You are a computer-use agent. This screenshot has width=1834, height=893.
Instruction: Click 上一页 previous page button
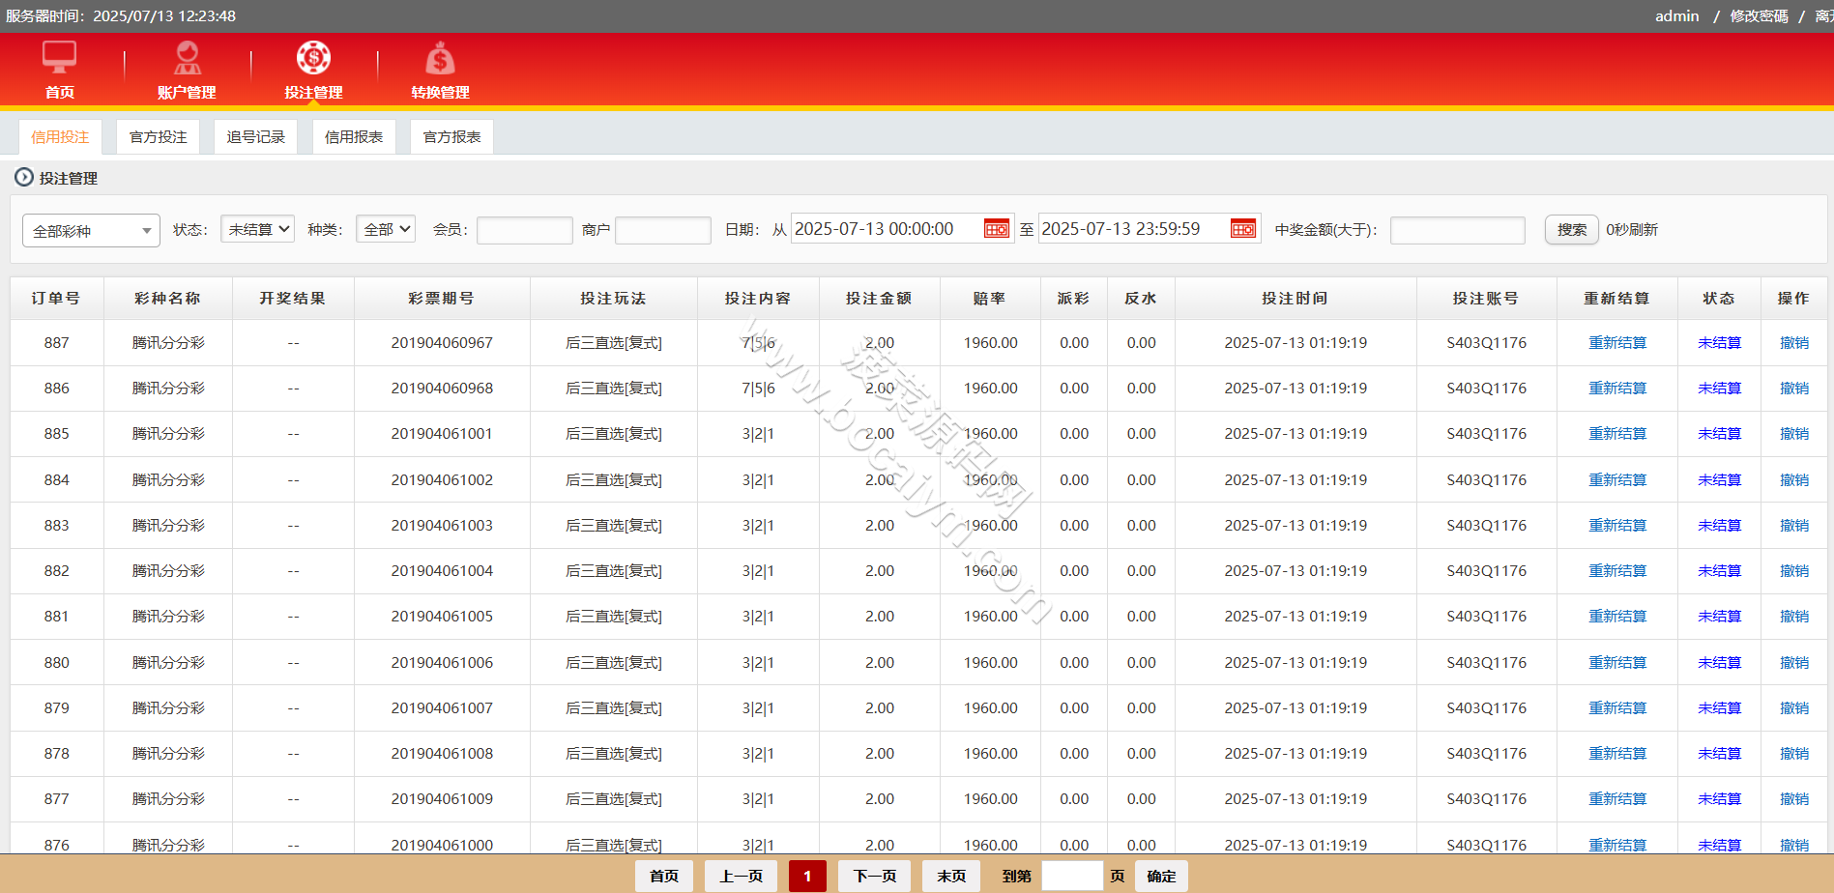pyautogui.click(x=741, y=876)
